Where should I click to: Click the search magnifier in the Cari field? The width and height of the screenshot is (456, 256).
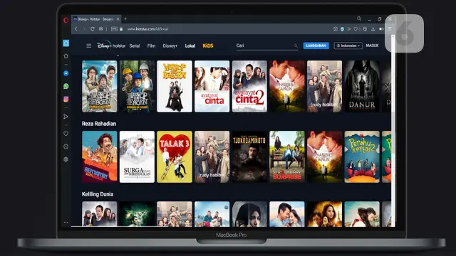(296, 46)
